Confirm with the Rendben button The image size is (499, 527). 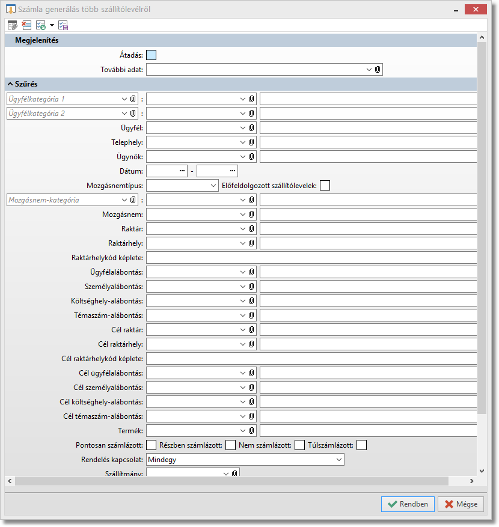pyautogui.click(x=408, y=504)
